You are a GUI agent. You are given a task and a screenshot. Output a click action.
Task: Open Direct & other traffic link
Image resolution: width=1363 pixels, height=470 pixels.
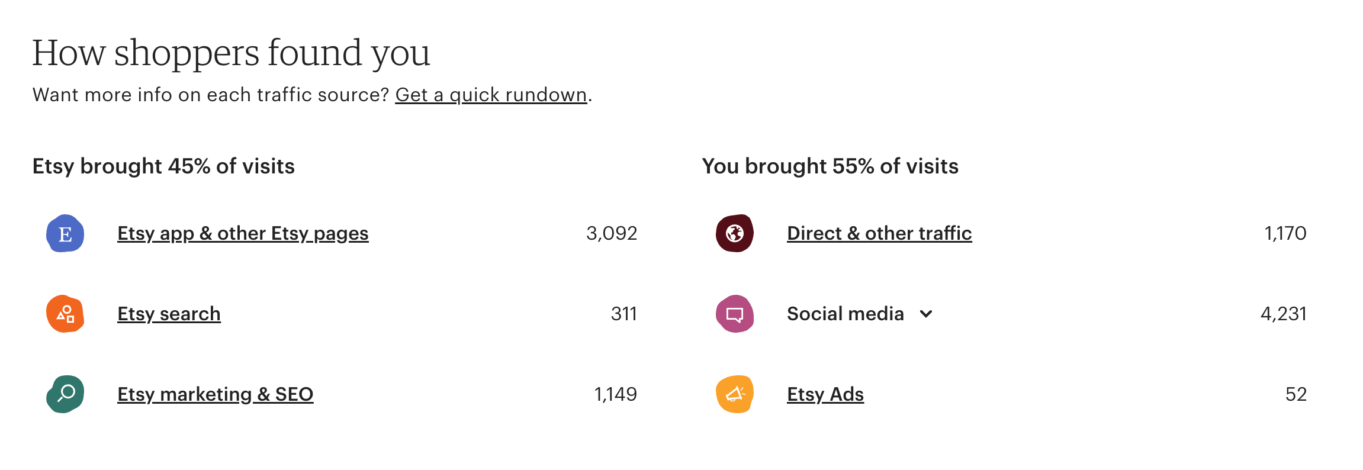pos(879,233)
